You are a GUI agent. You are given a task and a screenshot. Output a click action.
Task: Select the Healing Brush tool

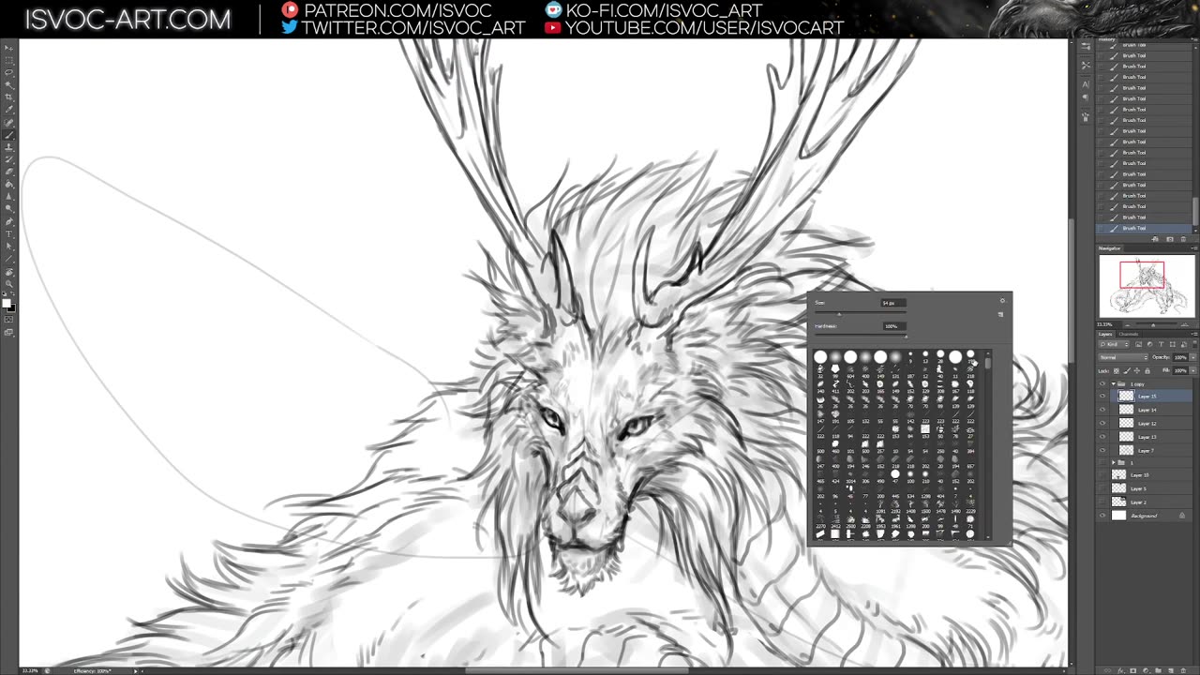coord(9,123)
